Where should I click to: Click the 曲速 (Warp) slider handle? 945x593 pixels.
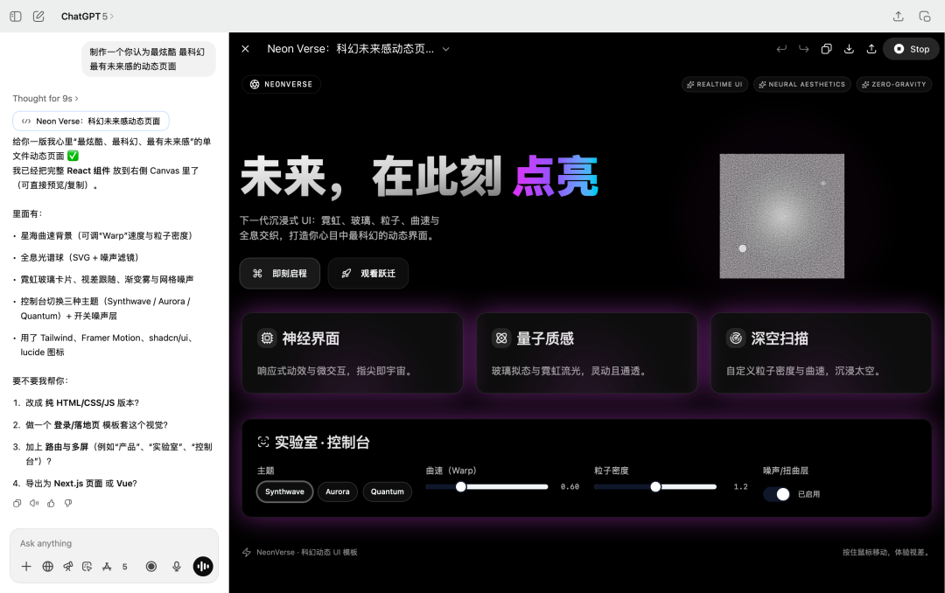[x=461, y=487]
